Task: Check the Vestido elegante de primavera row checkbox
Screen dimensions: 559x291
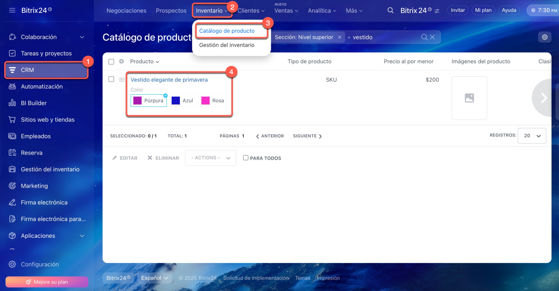Action: click(111, 79)
